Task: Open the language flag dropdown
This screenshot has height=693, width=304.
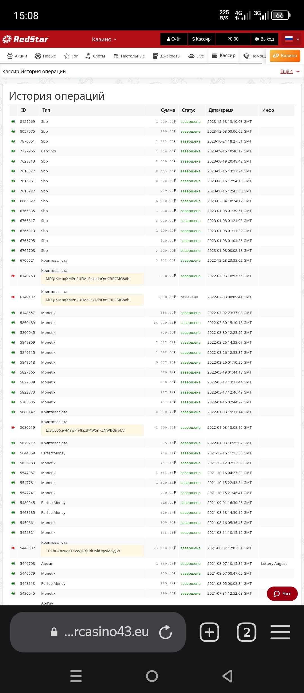Action: (x=292, y=39)
